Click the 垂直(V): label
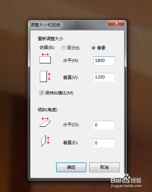This screenshot has height=192, width=152. click(71, 78)
